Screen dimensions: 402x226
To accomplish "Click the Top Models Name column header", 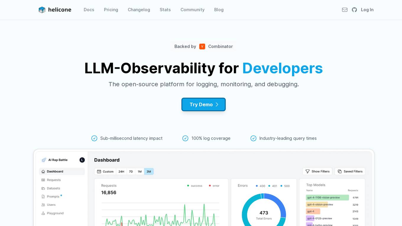I will tap(309, 191).
